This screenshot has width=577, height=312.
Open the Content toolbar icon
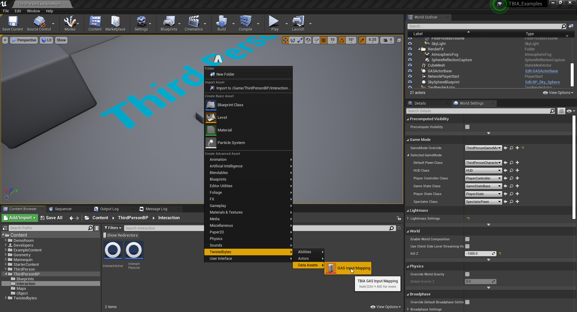(x=95, y=23)
